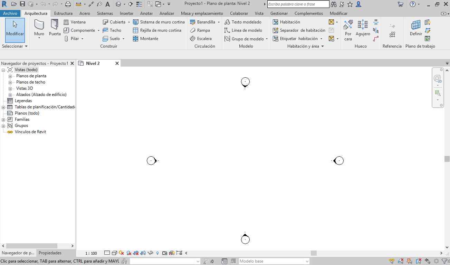This screenshot has width=450, height=265.
Task: Choose the Puerta door tool
Action: point(55,28)
